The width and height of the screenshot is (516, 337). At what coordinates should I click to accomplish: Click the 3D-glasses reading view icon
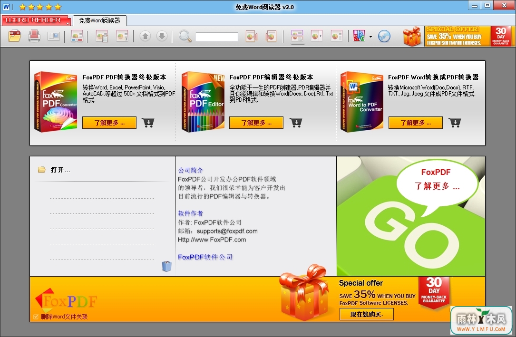pos(77,36)
